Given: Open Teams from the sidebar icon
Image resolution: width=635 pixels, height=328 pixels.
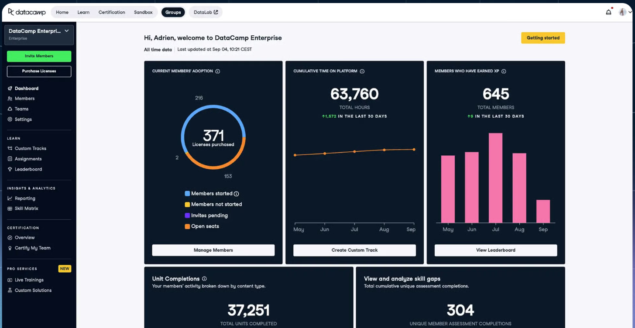Looking at the screenshot, I should (10, 109).
